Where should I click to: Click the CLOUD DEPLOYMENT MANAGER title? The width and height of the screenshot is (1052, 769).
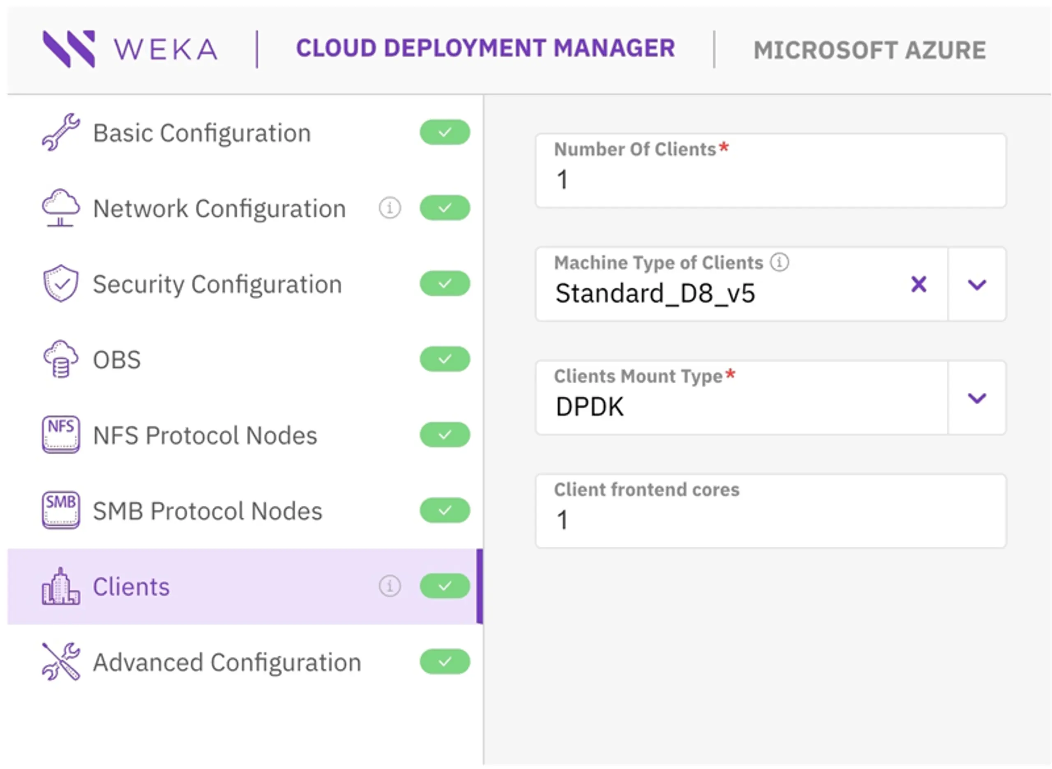click(x=485, y=48)
